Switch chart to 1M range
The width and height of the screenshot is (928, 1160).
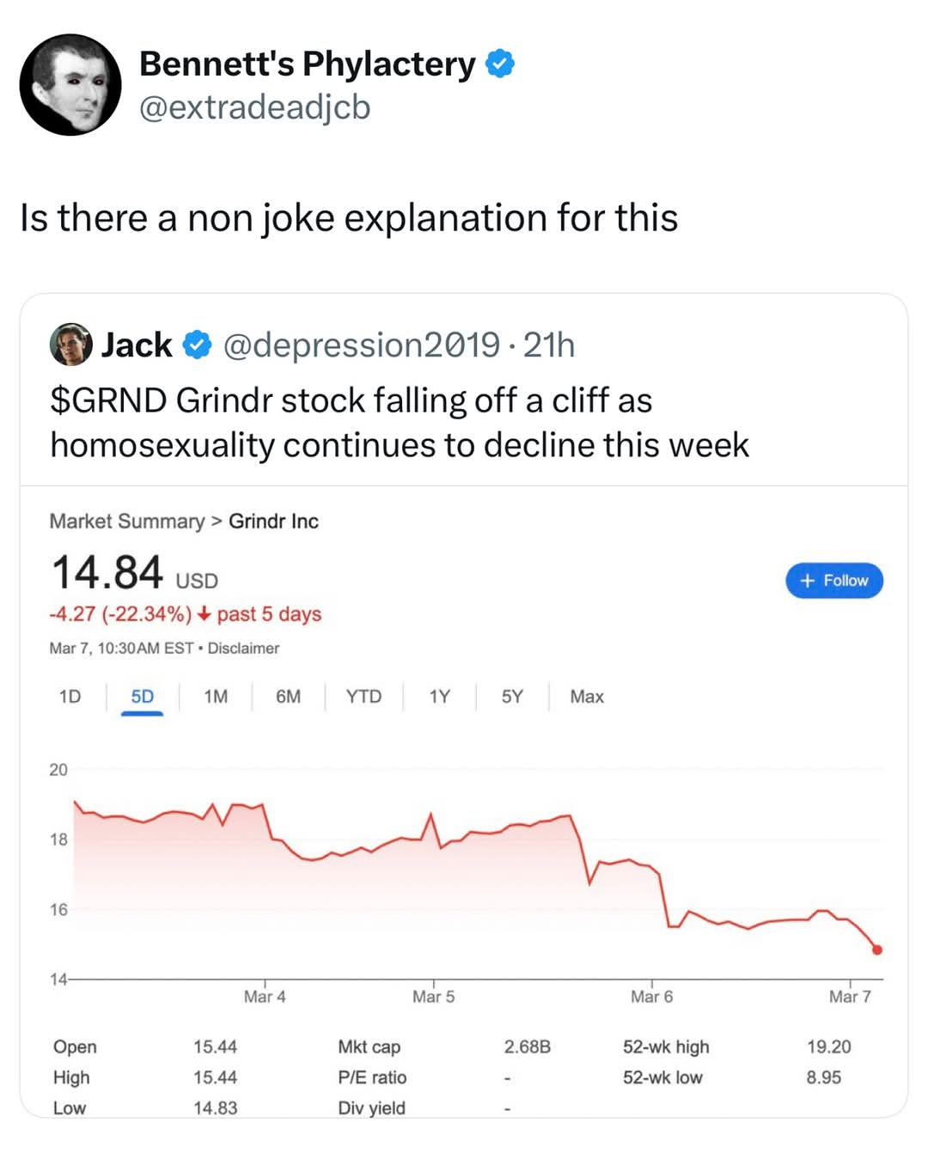click(x=216, y=696)
